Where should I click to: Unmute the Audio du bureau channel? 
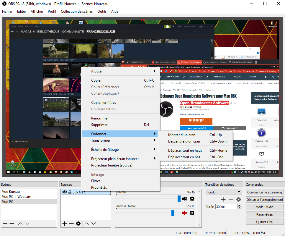click(185, 213)
